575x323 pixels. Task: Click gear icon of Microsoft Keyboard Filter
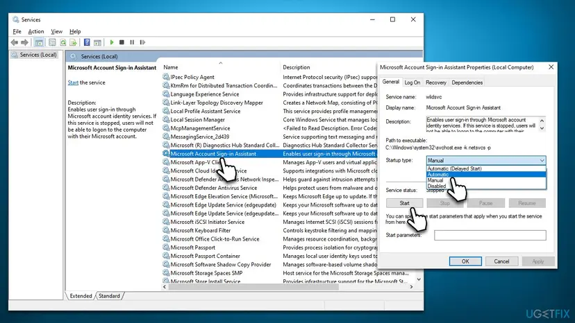coord(166,230)
